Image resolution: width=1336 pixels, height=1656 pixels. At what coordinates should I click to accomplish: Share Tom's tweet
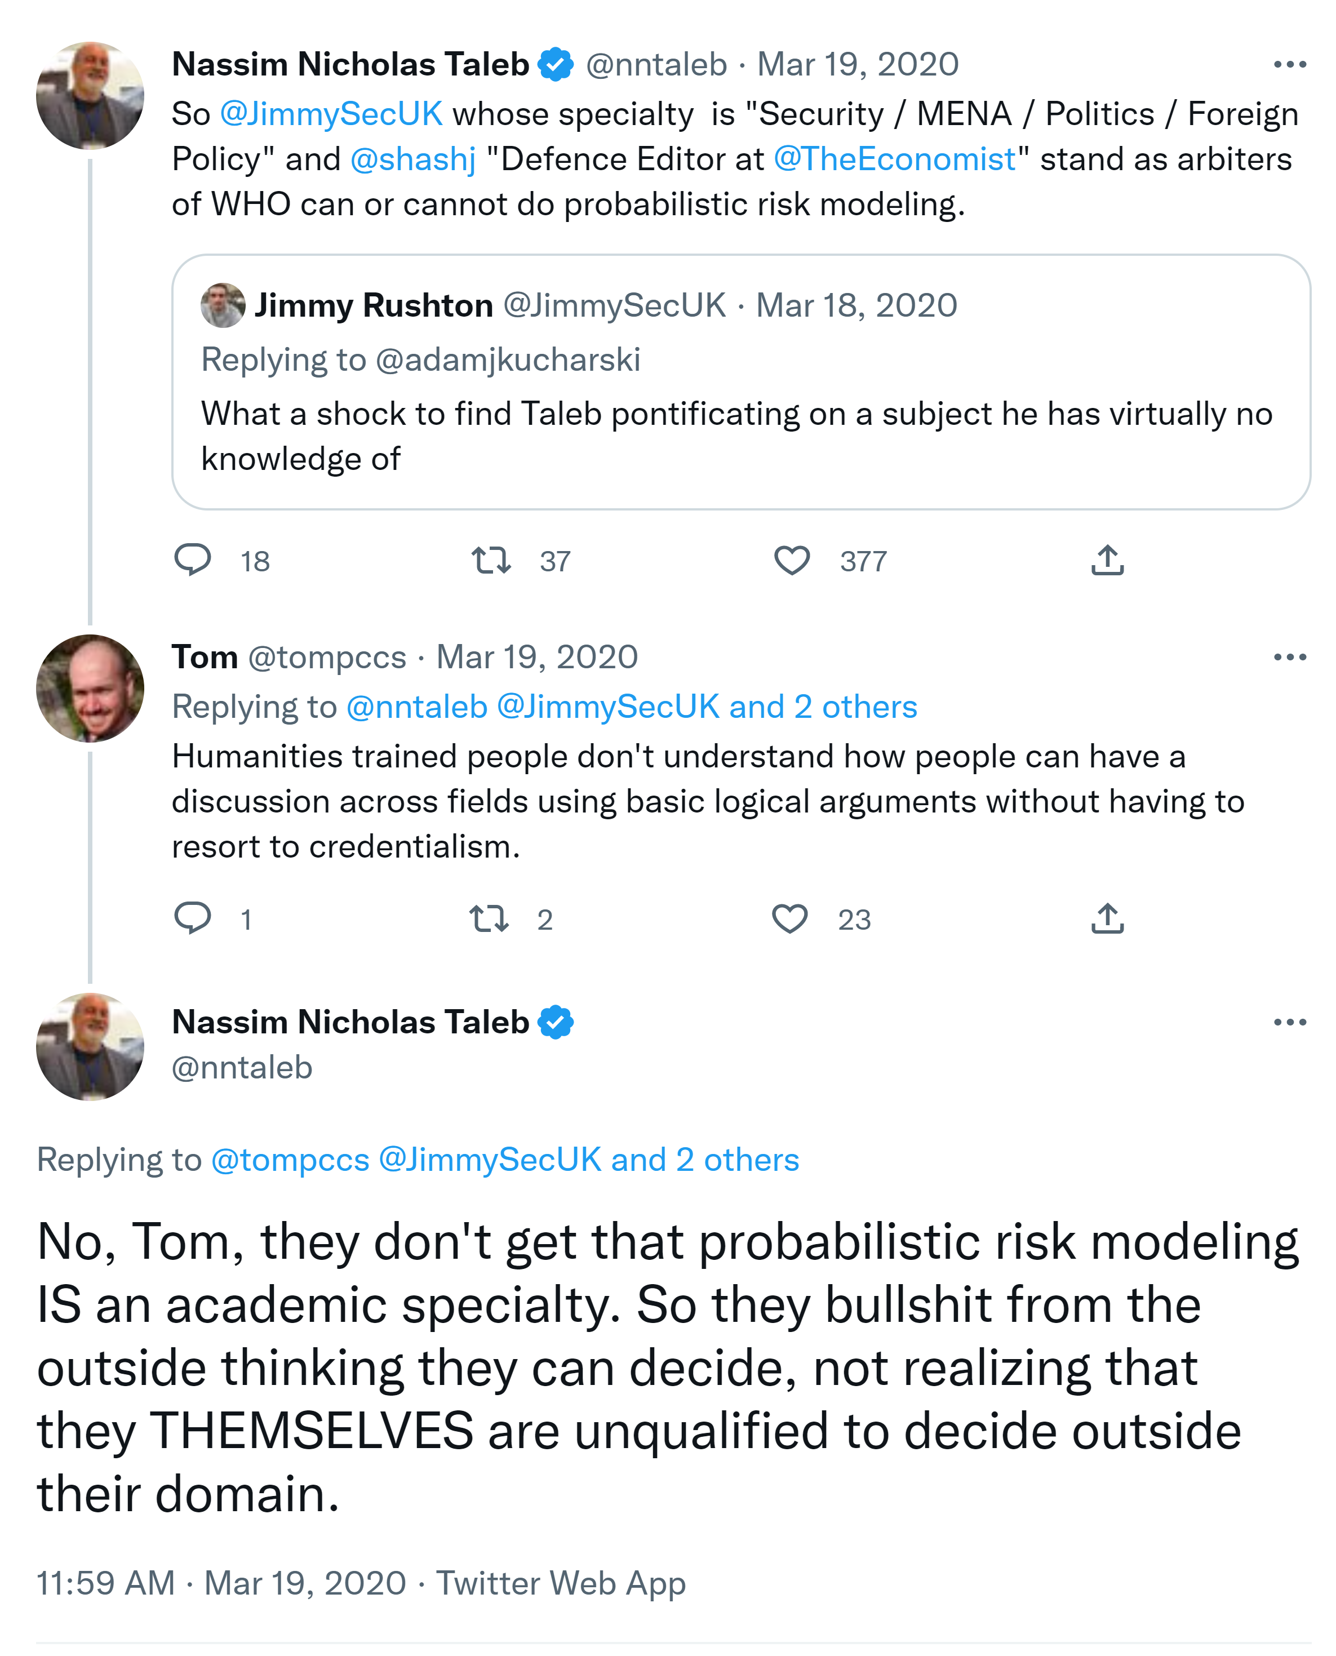tap(1107, 918)
